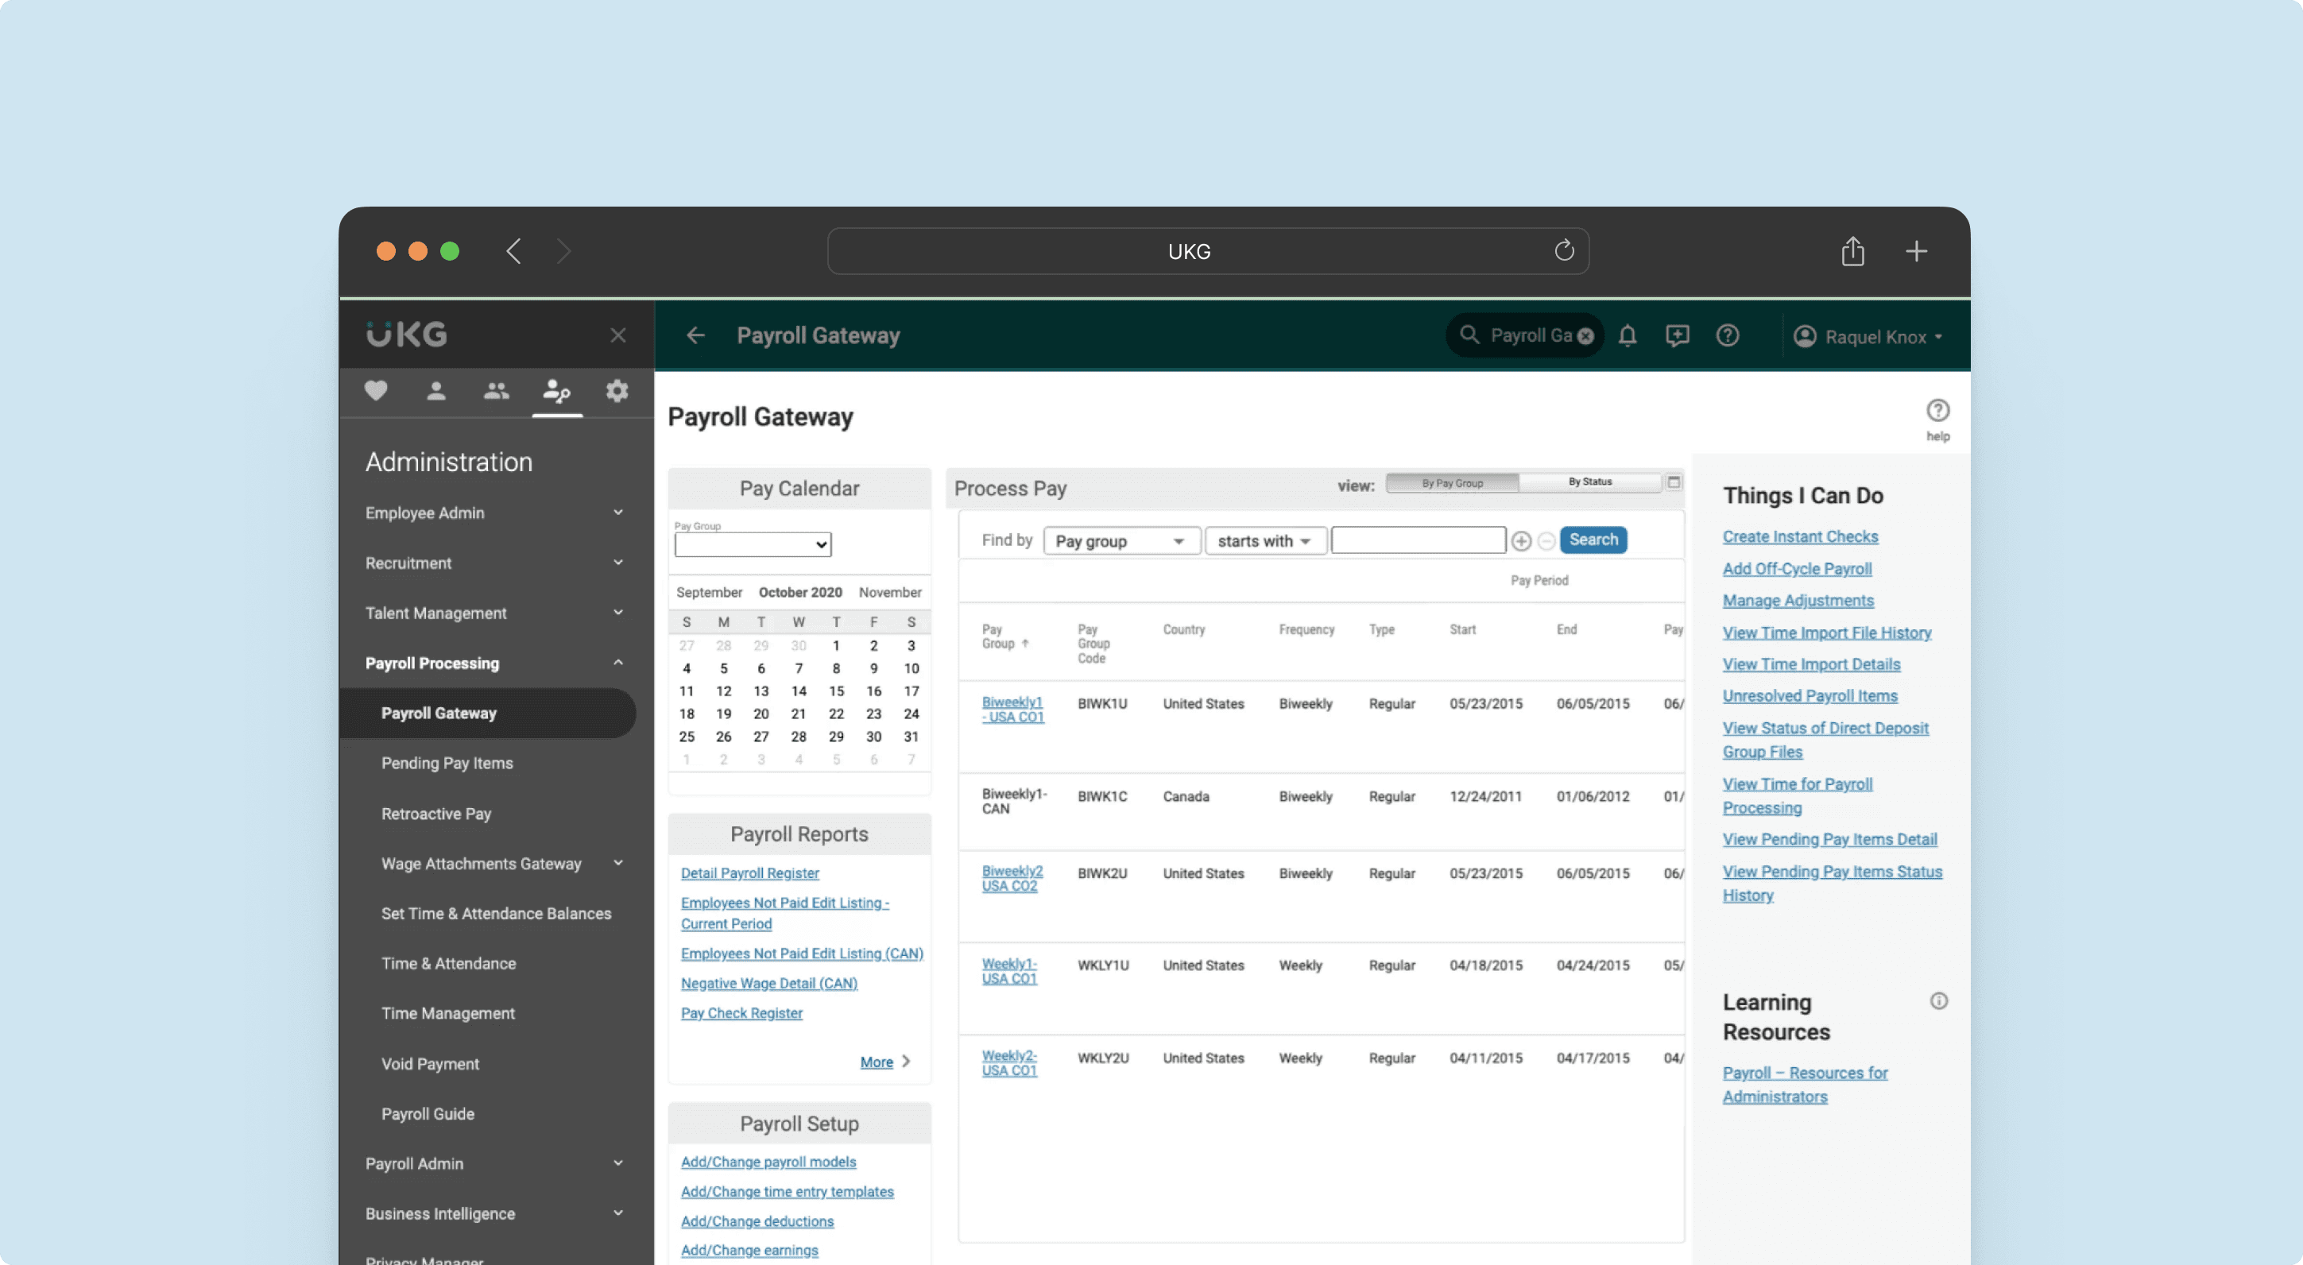Viewport: 2303px width, 1265px height.
Task: Remove search criterion with minus icon
Action: click(1546, 541)
